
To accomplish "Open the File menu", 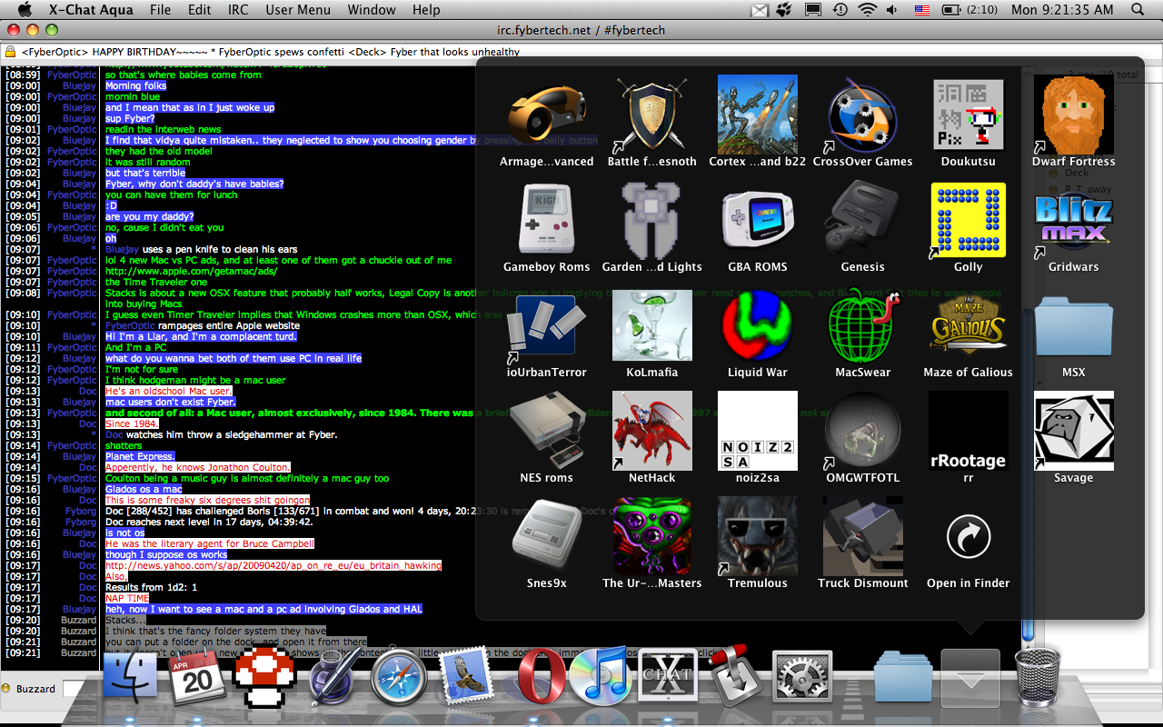I will click(x=160, y=10).
